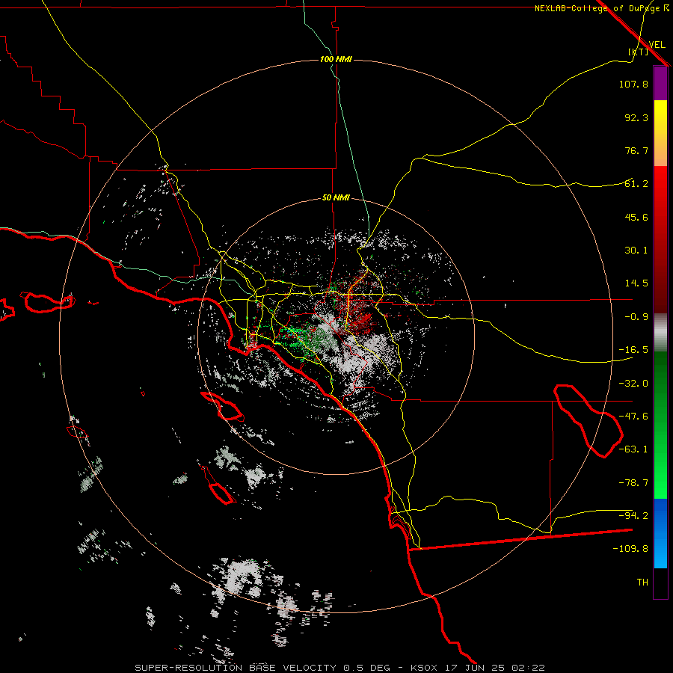The height and width of the screenshot is (673, 673).
Task: Click the Super-Resolution Base Velocity caption
Action: point(340,668)
